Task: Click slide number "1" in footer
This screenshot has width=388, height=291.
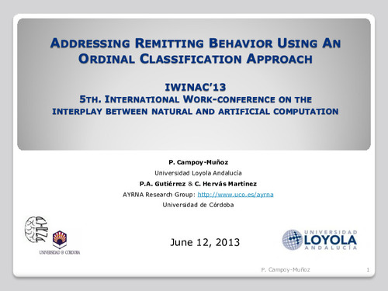Action: pyautogui.click(x=368, y=270)
